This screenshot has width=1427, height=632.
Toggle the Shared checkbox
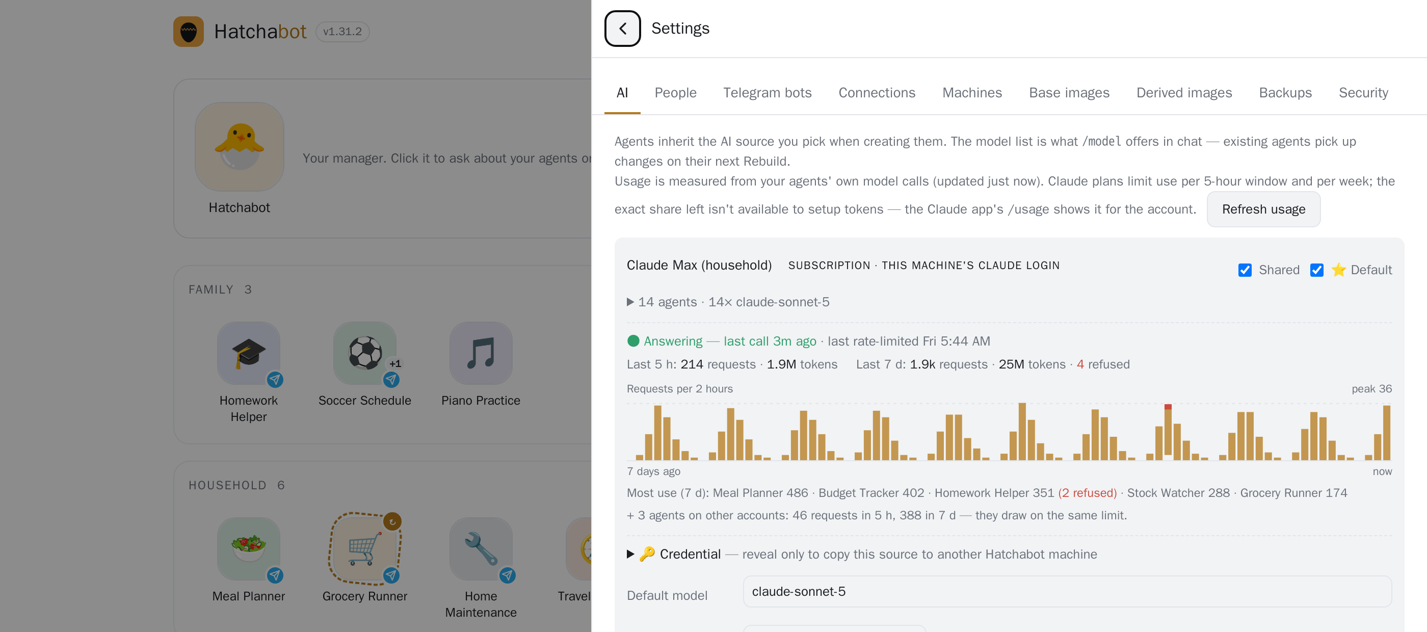pyautogui.click(x=1245, y=270)
